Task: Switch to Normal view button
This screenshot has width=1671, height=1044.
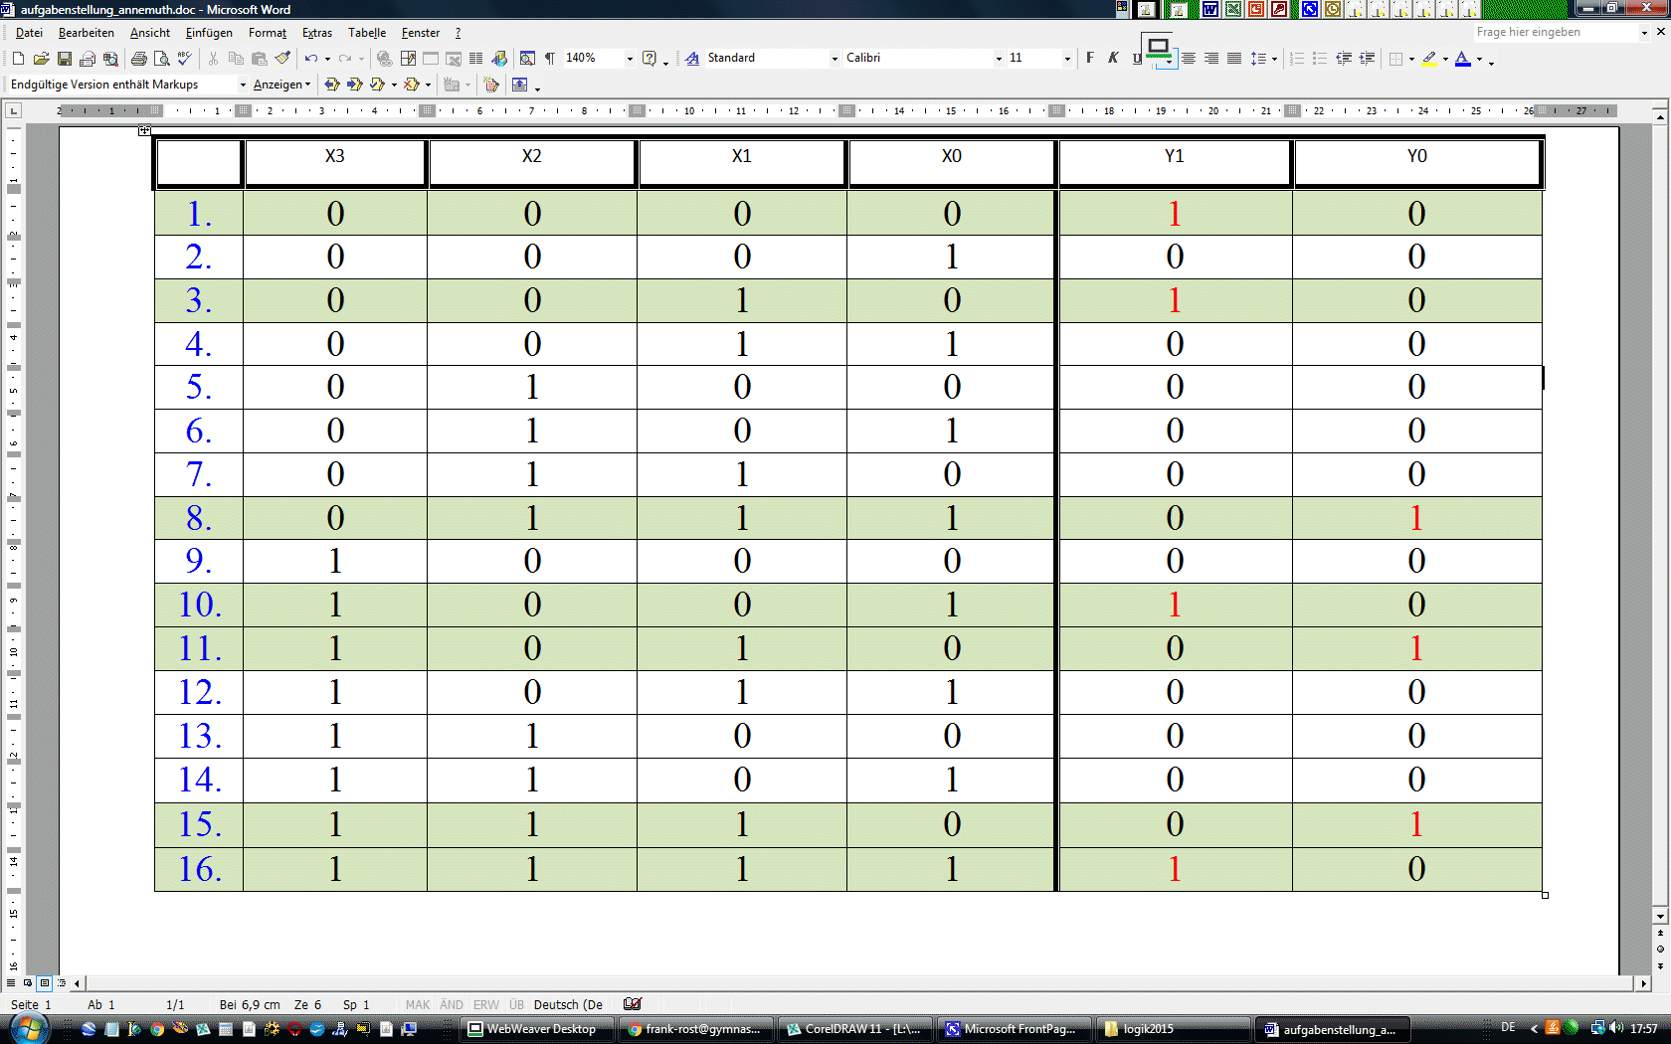Action: pyautogui.click(x=12, y=983)
